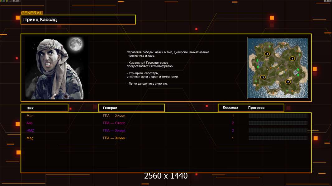Image resolution: width=332 pixels, height=186 pixels.
Task: Click the Команда column header
Action: tap(230, 108)
